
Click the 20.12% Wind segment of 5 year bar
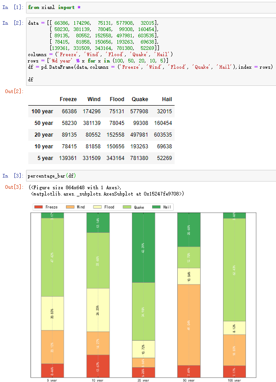(x=53, y=347)
